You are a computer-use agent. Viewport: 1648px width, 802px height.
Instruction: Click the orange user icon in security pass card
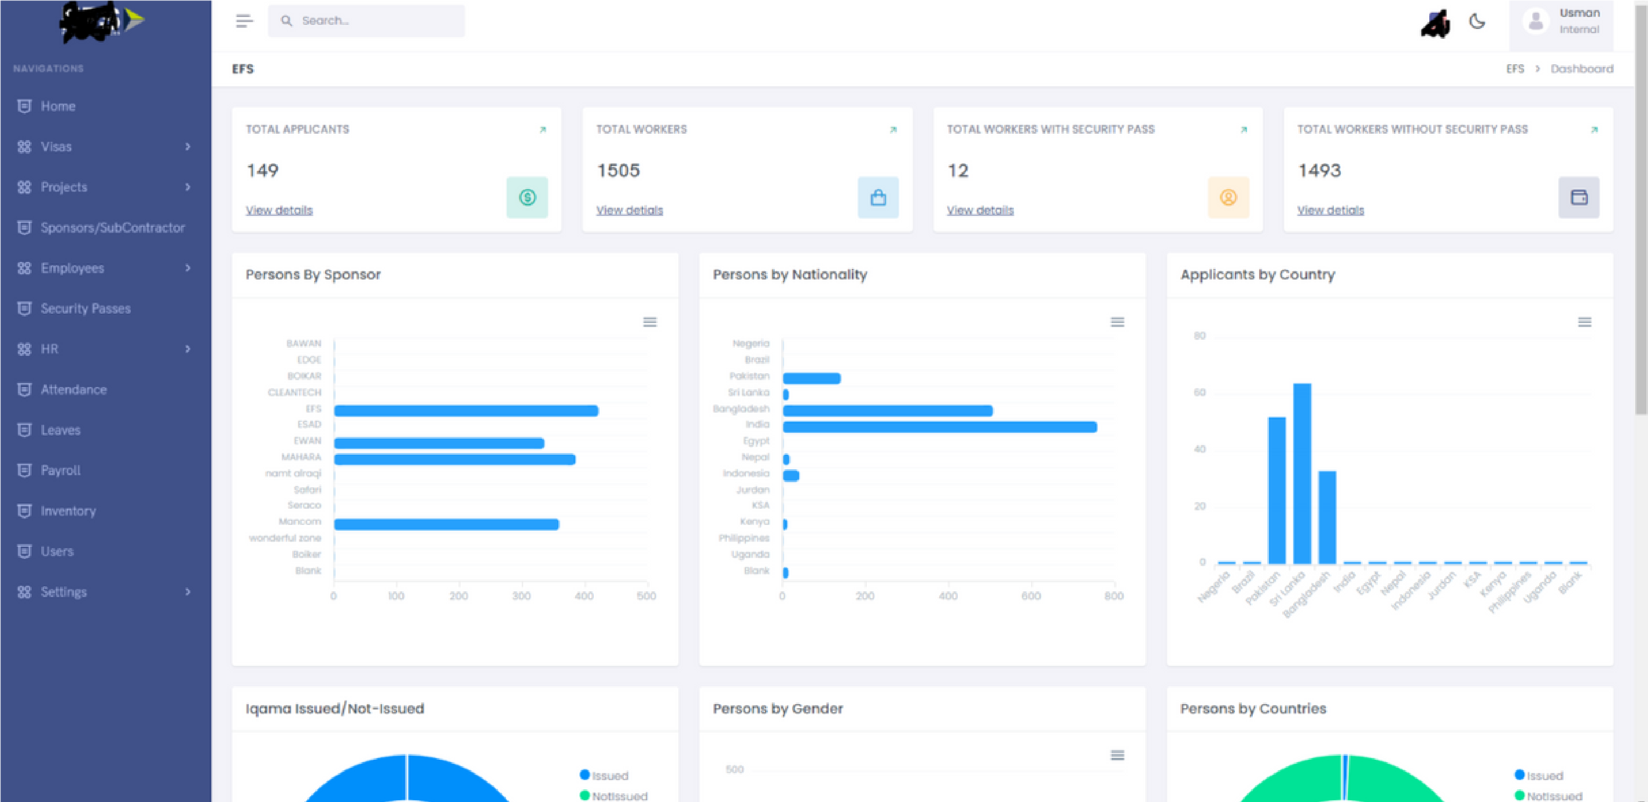pyautogui.click(x=1228, y=198)
